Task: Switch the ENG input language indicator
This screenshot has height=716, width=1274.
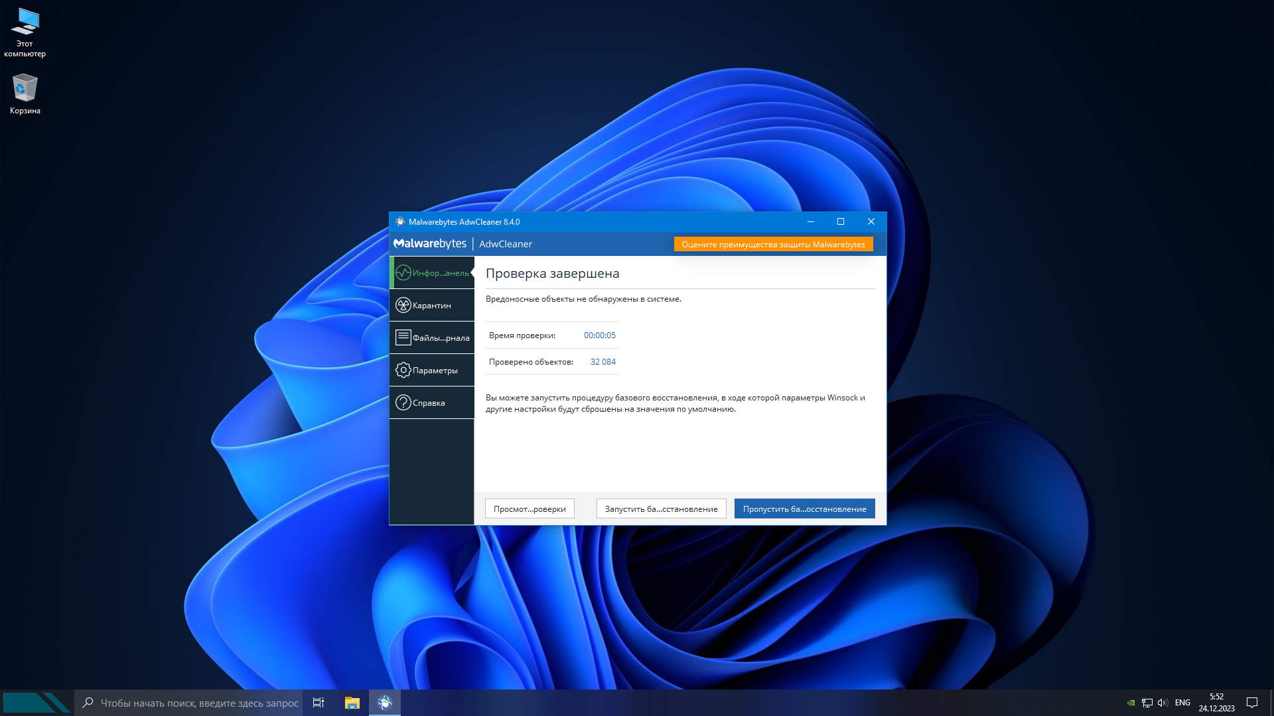Action: [1182, 703]
